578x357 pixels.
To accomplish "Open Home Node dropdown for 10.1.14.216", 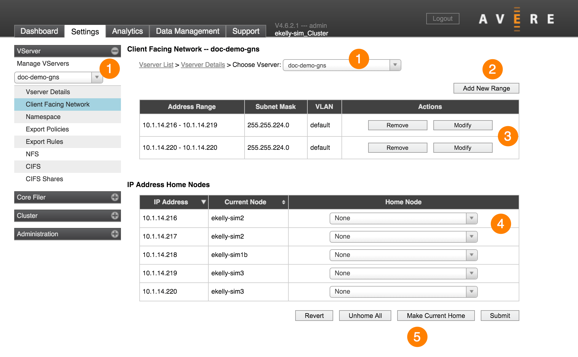I will 471,218.
